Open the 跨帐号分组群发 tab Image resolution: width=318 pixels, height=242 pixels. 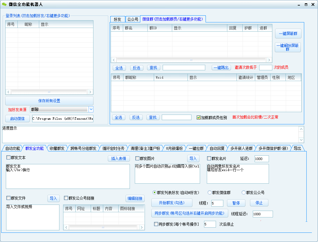point(83,148)
